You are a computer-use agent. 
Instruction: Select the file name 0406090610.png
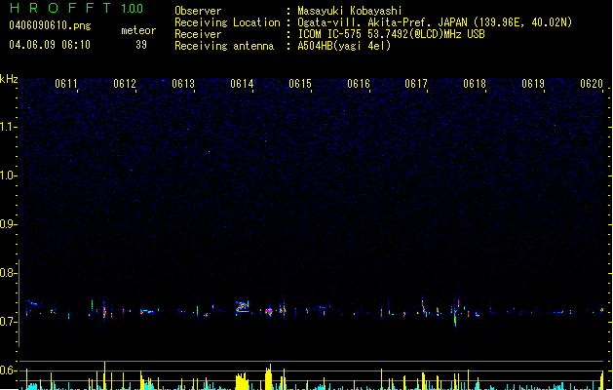point(50,25)
